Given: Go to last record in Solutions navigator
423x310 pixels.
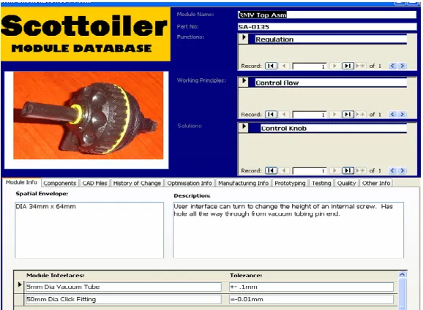Looking at the screenshot, I should [348, 170].
